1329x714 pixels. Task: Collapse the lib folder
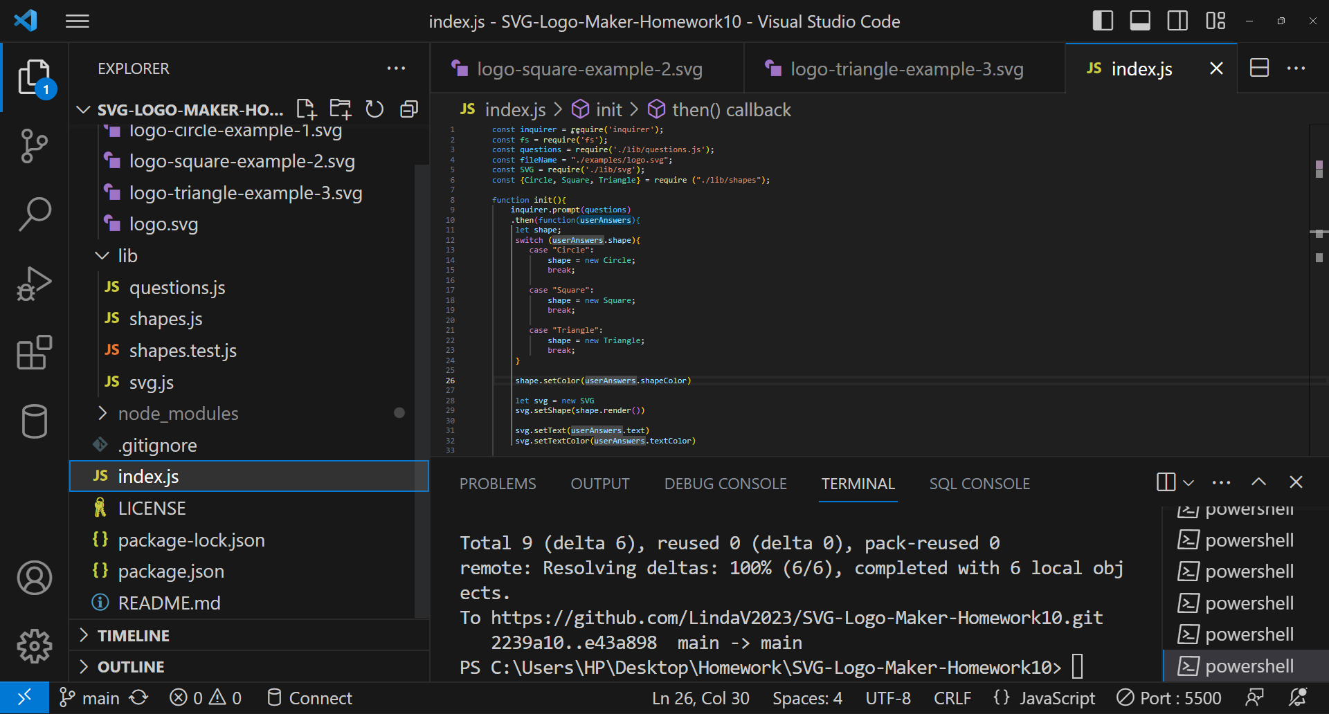coord(102,255)
